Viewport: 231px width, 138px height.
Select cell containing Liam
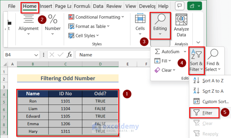(x=33, y=109)
